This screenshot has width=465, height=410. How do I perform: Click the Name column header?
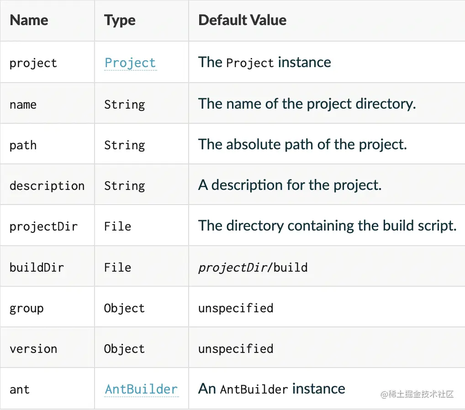coord(28,20)
